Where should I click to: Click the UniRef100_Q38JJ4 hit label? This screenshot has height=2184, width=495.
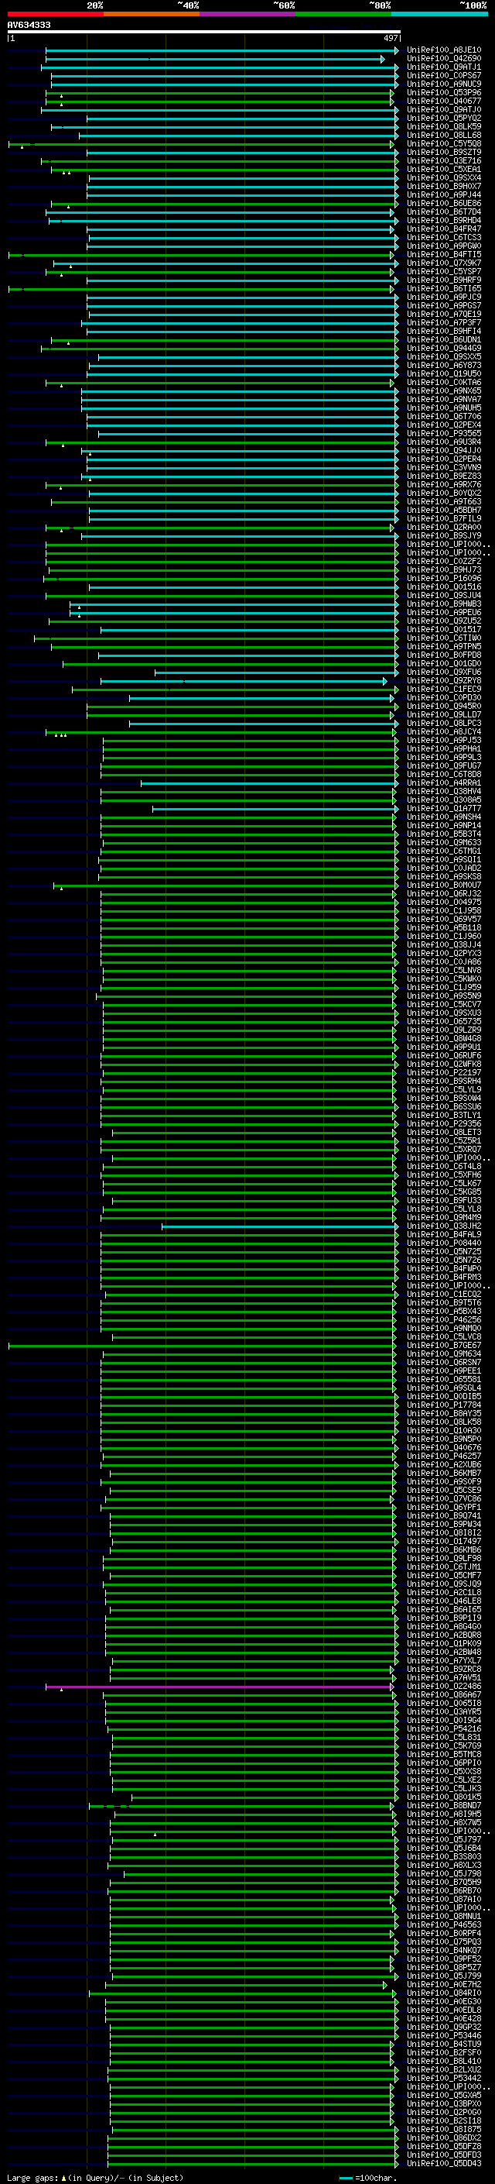[x=444, y=944]
